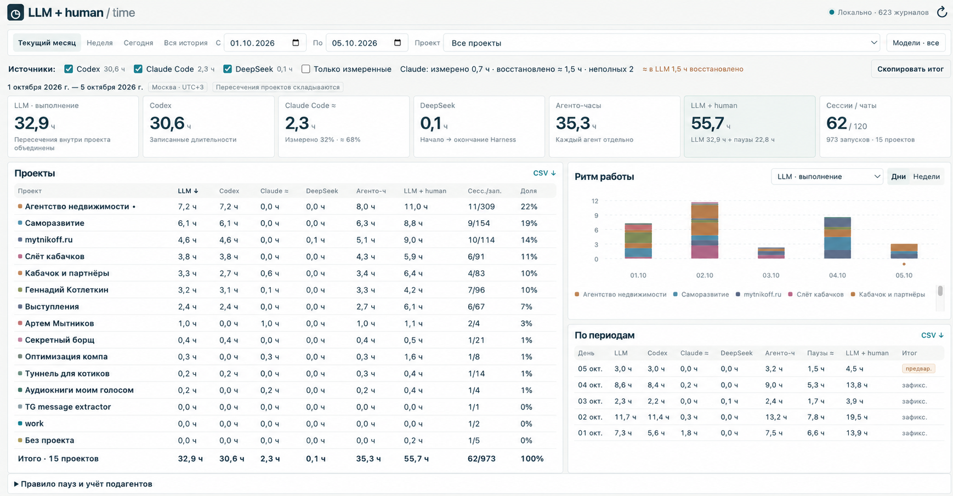This screenshot has width=953, height=496.
Task: Click the clock logo icon beside LLM + human
Action: pyautogui.click(x=15, y=13)
